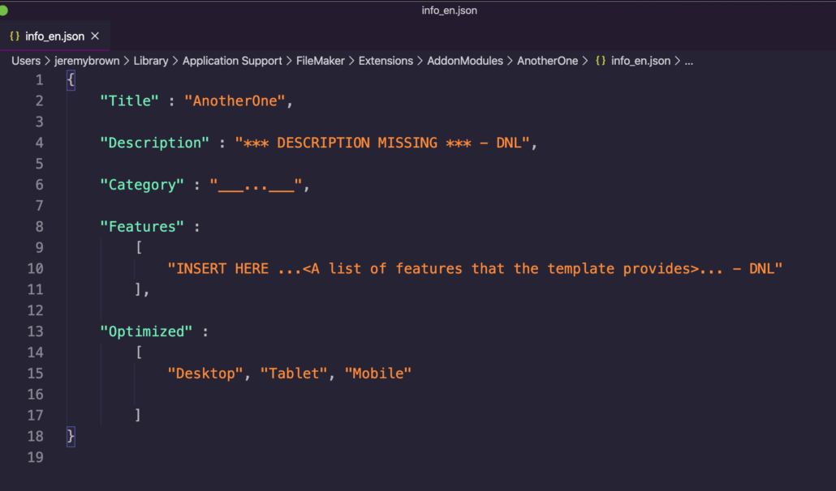This screenshot has width=836, height=491.
Task: Open the Application Support breadcrumb dropdown
Action: tap(232, 61)
